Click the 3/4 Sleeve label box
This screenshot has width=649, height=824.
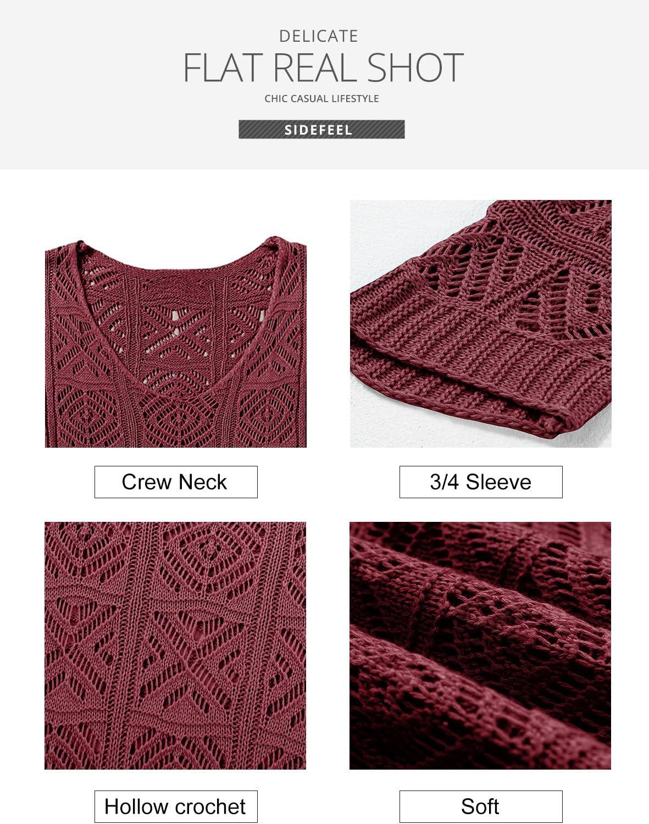(x=481, y=482)
